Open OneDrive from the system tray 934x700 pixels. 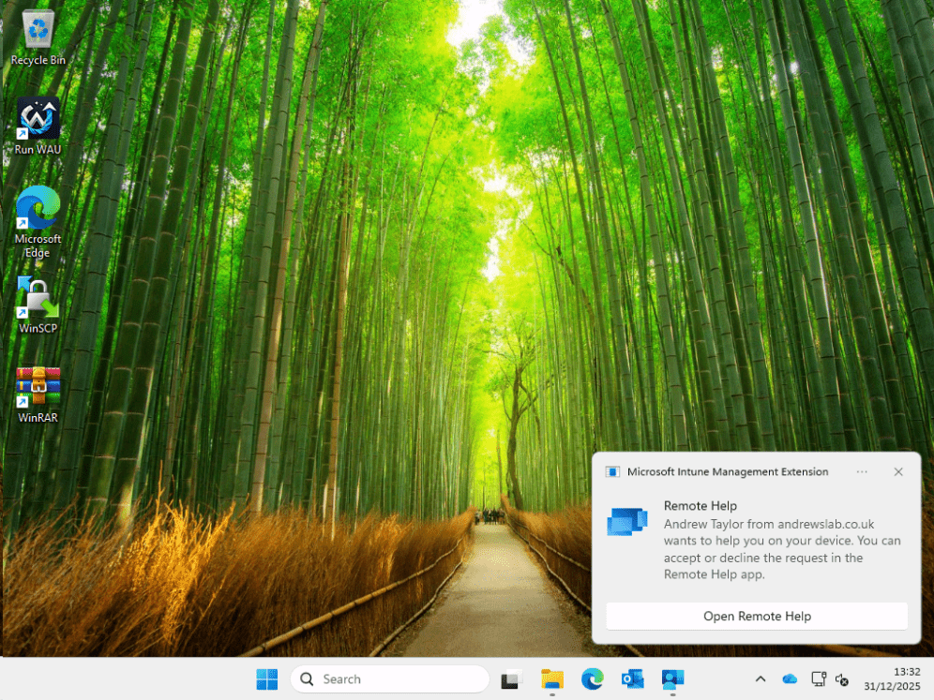(789, 678)
